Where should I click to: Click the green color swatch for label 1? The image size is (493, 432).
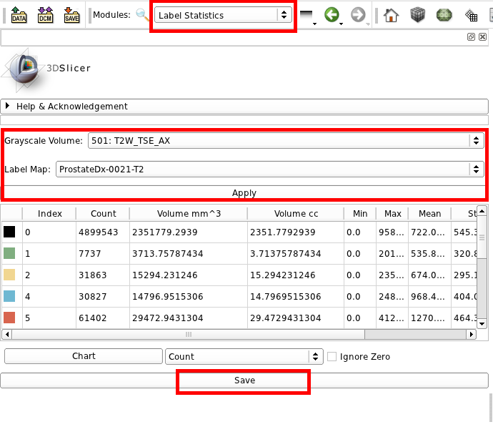click(x=9, y=253)
